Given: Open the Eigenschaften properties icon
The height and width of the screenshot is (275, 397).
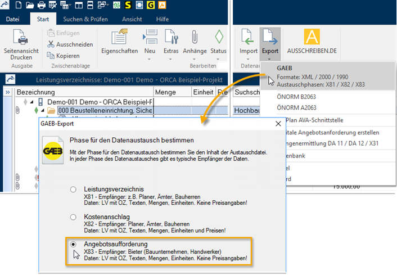Looking at the screenshot, I should (x=119, y=38).
